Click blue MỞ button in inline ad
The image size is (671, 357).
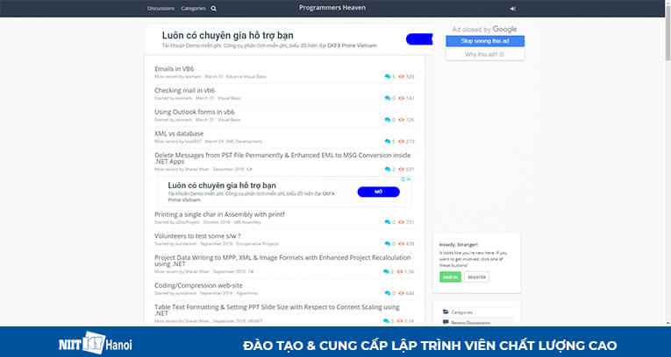click(x=379, y=192)
